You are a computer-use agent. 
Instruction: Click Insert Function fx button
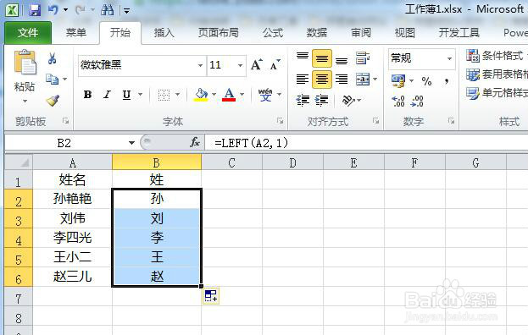[195, 142]
